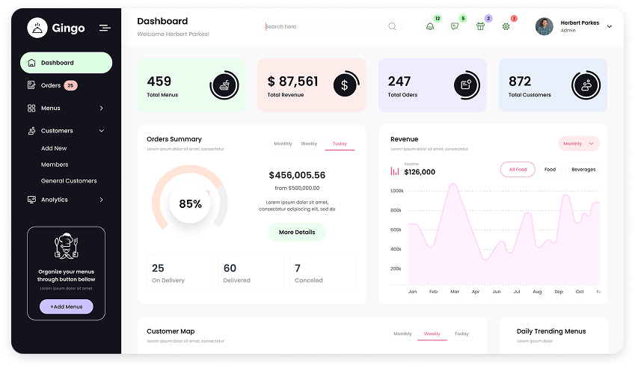
Task: Click the Dashboard home icon in sidebar
Action: 31,63
